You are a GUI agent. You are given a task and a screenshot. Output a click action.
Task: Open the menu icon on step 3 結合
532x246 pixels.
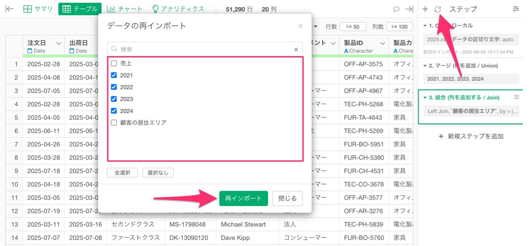point(516,97)
